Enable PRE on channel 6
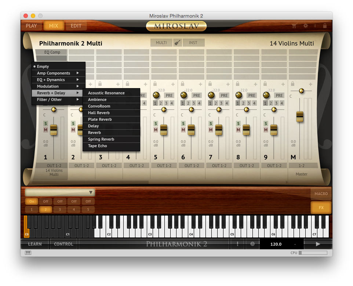Image resolution: width=353 pixels, height=286 pixels. click(x=197, y=95)
